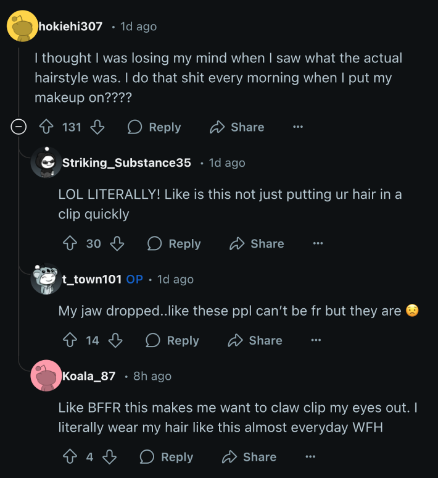Downvote Koala_87's comment

click(x=109, y=457)
